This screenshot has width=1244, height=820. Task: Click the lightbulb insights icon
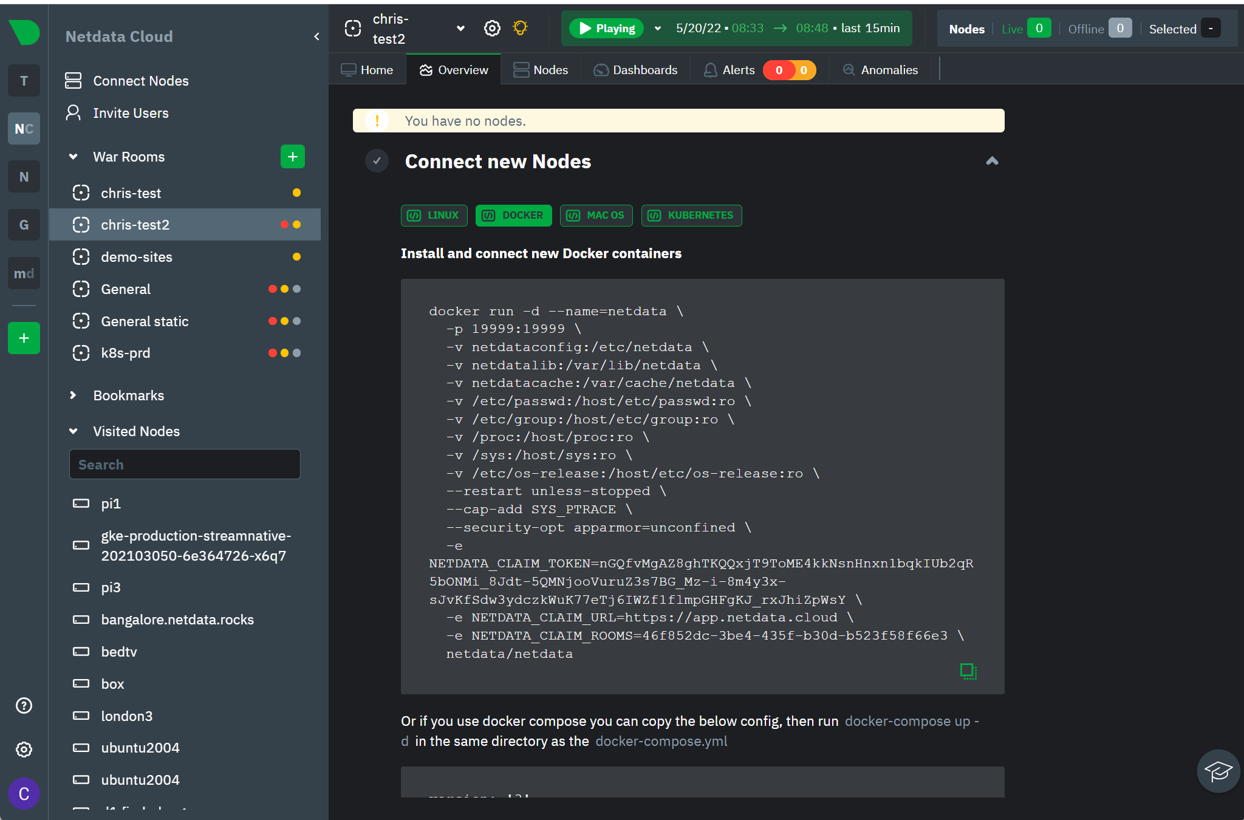(x=520, y=28)
